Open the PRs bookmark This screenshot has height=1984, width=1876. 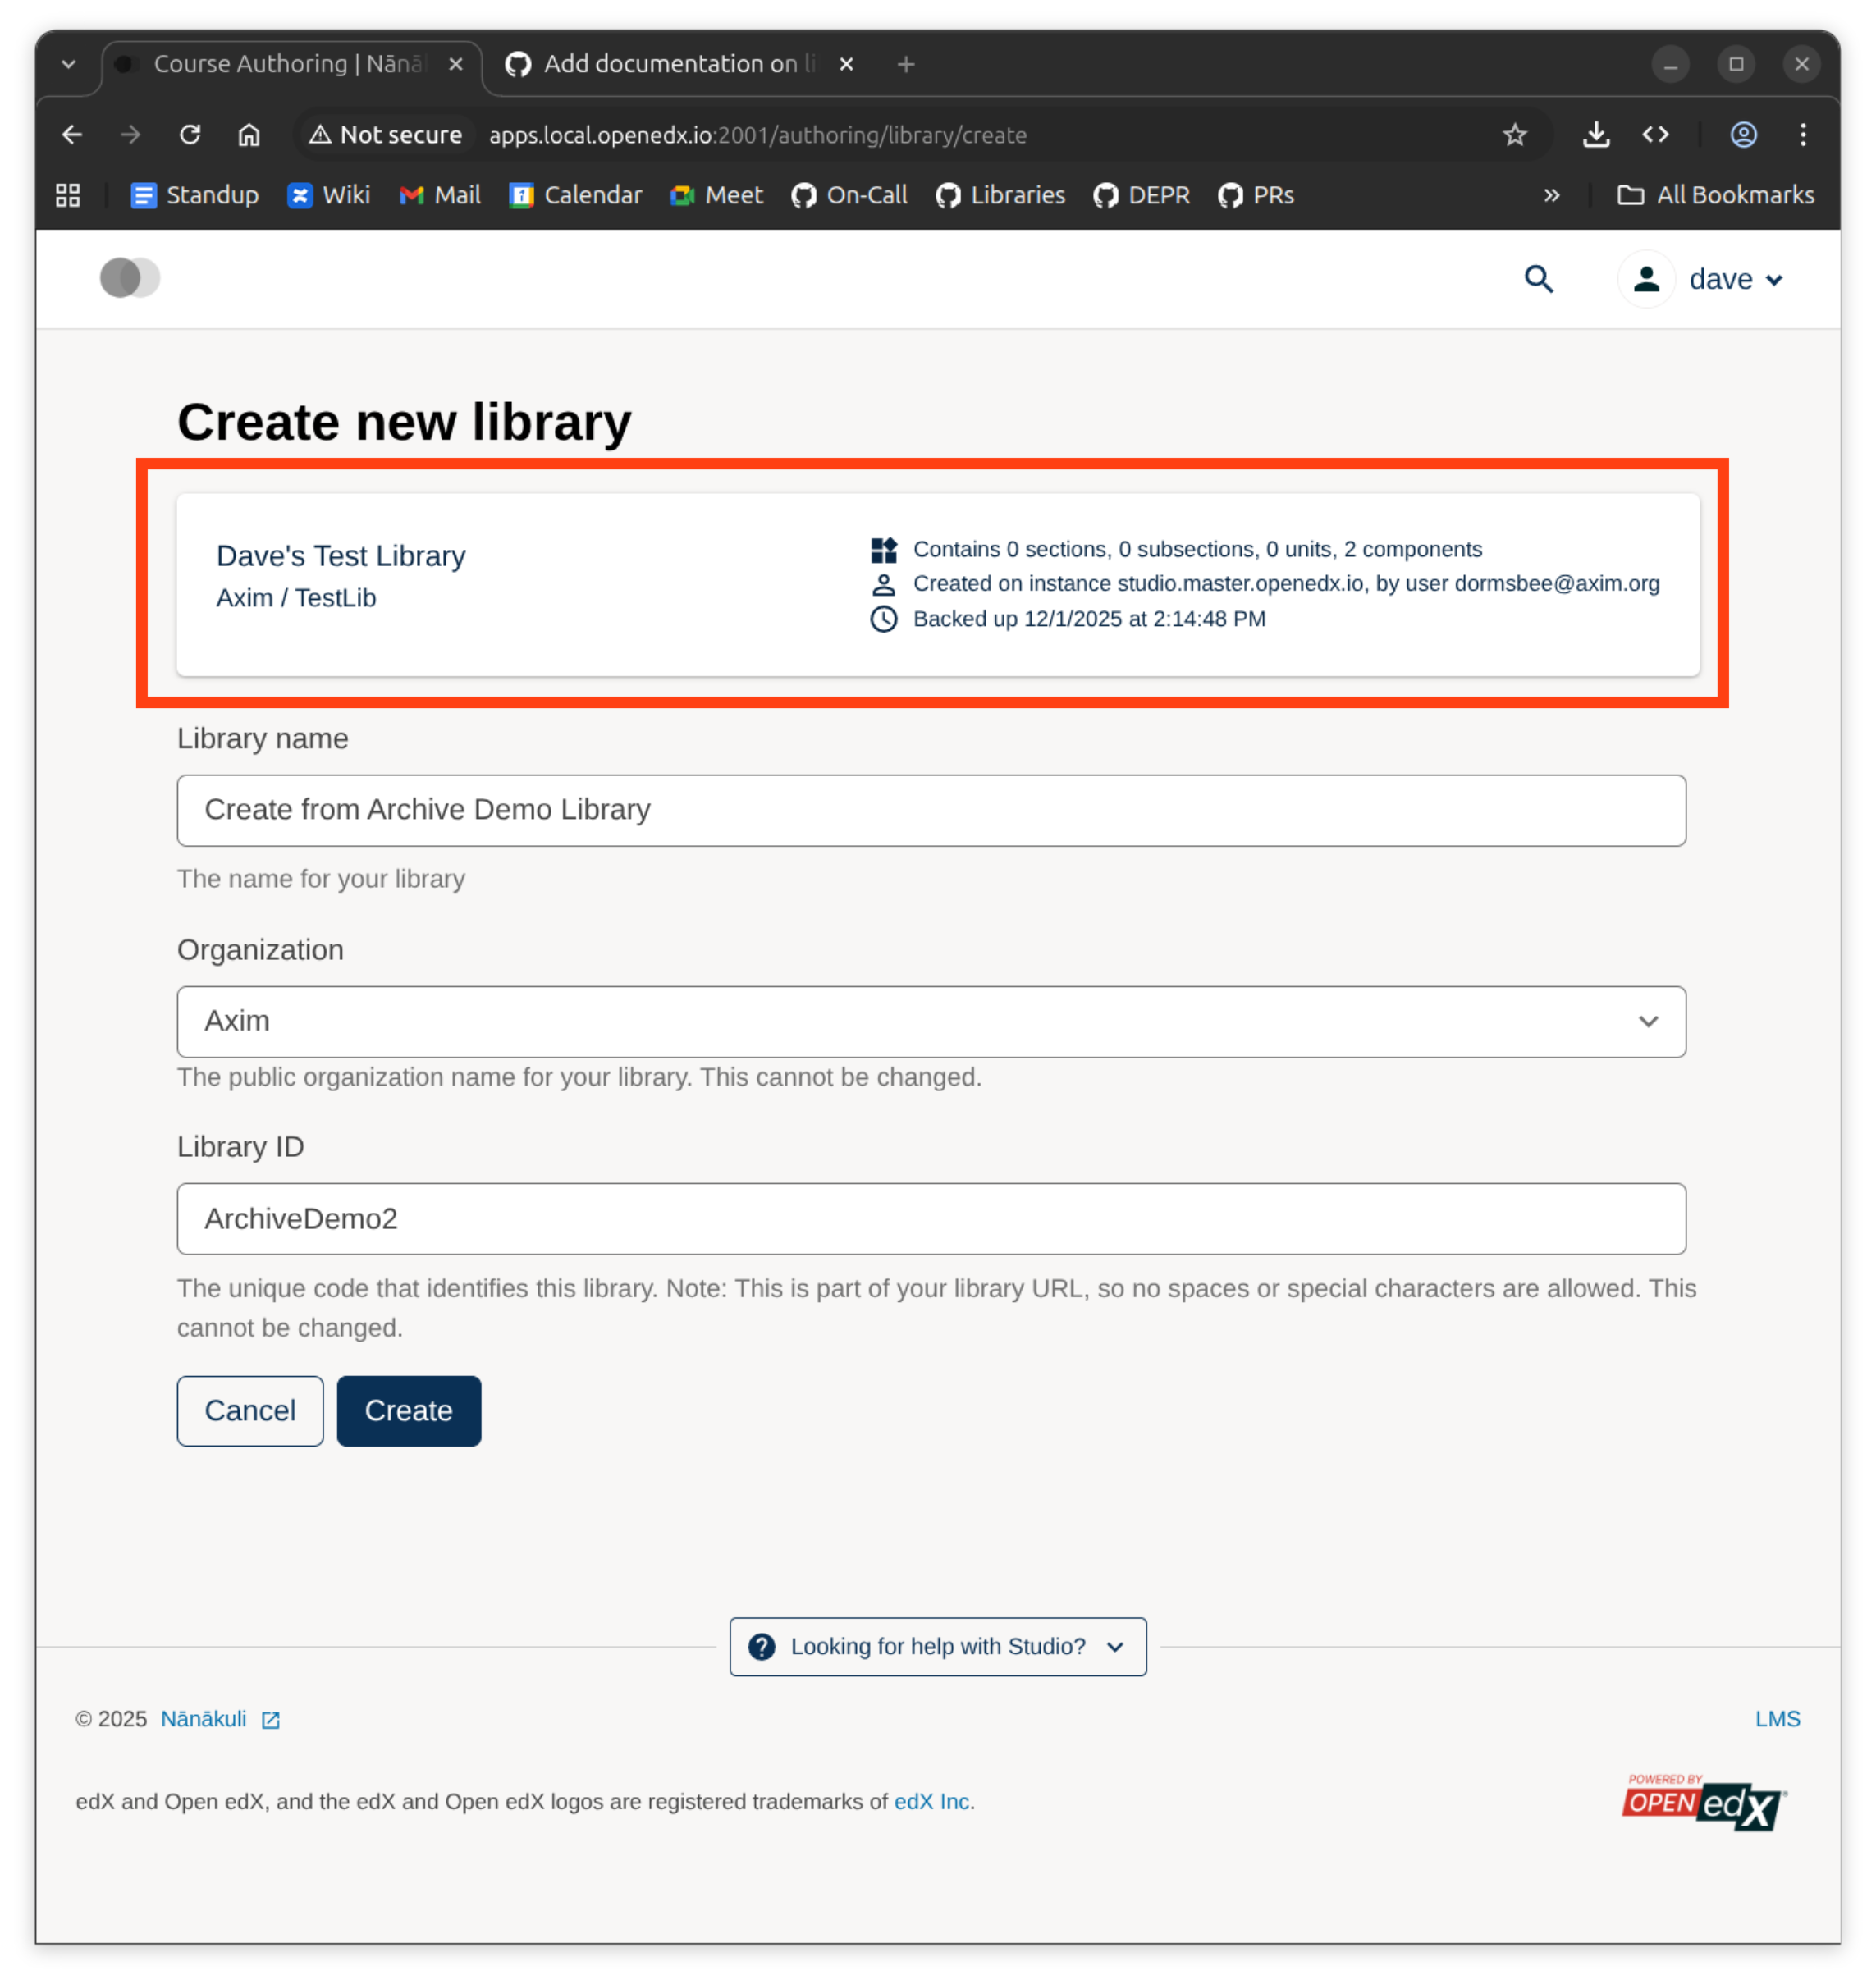[x=1256, y=195]
